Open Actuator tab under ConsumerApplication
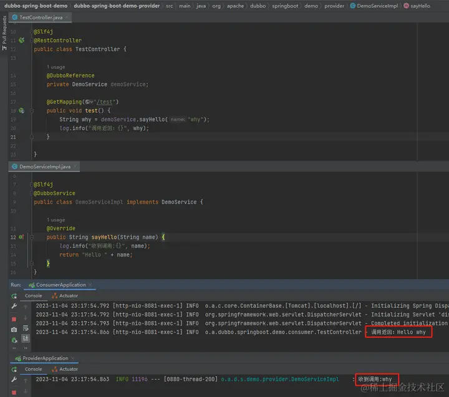The image size is (449, 397). click(65, 295)
